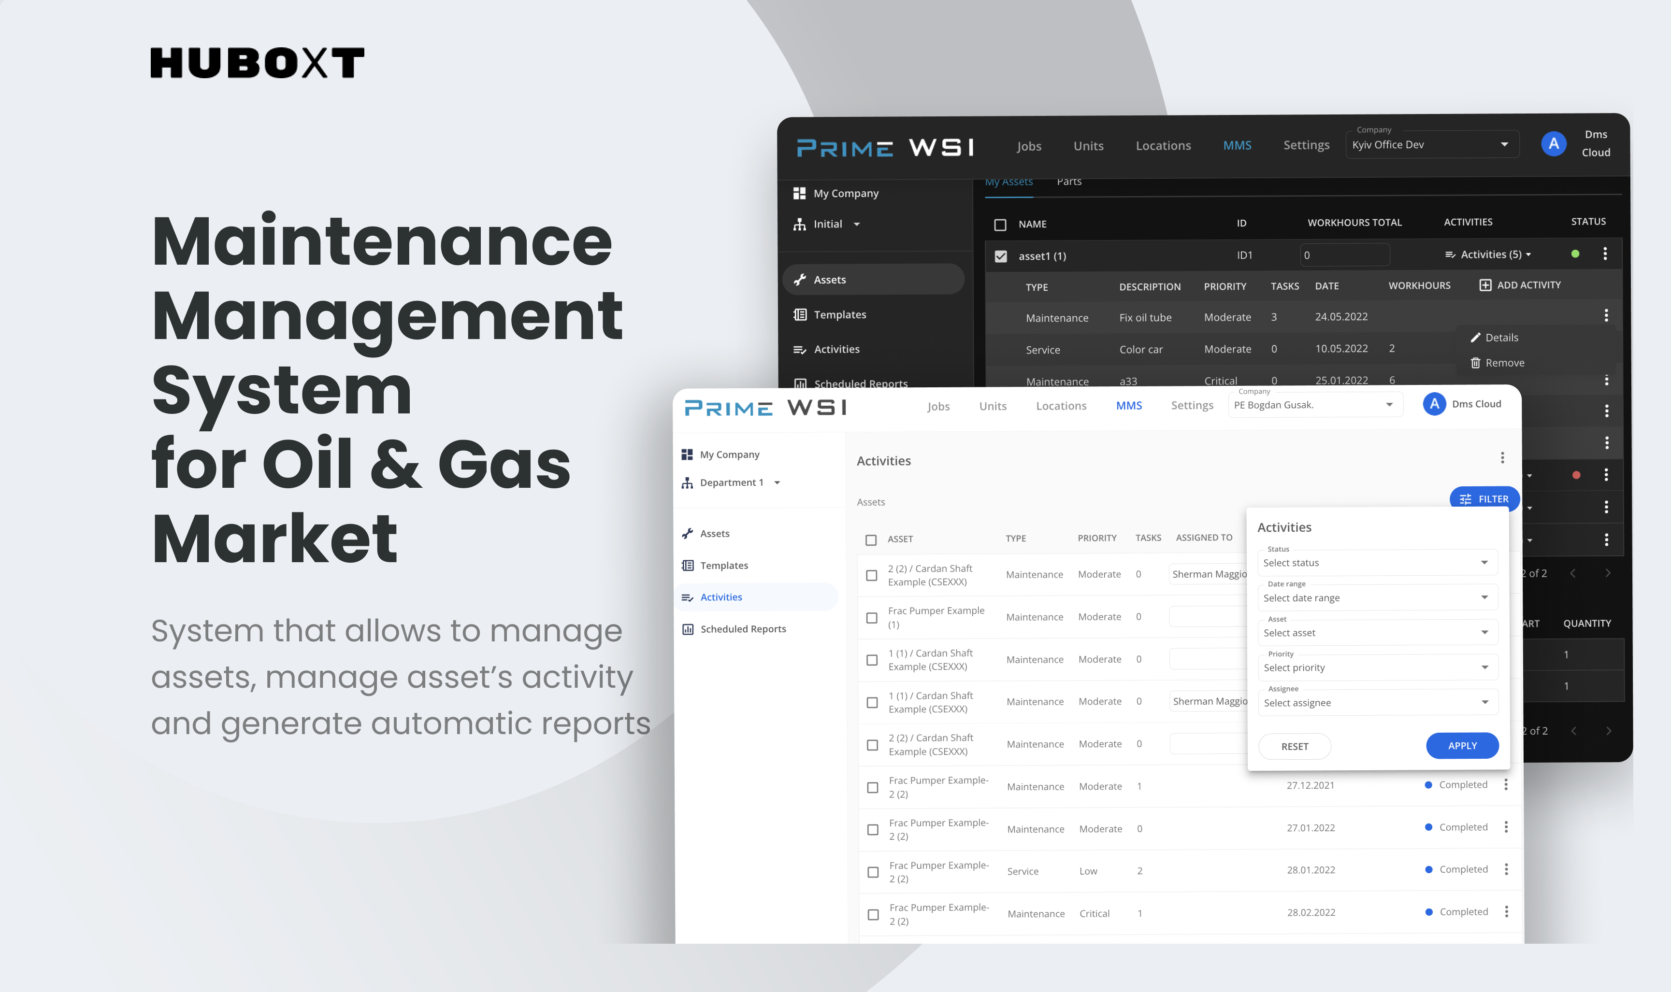Open the Select assignee dropdown
1671x992 pixels.
tap(1378, 703)
